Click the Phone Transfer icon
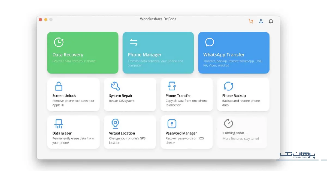 (x=172, y=86)
